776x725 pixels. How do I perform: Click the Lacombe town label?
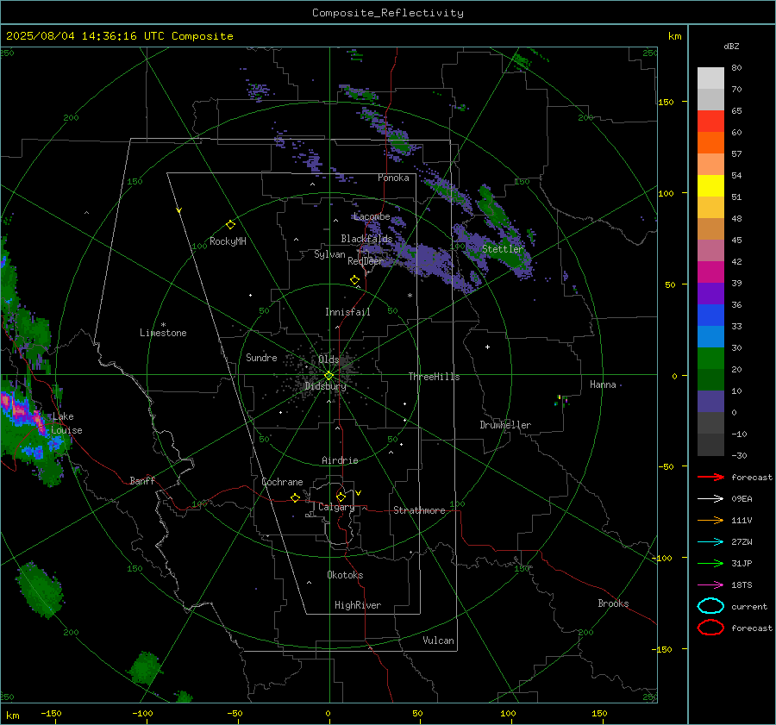(x=372, y=216)
